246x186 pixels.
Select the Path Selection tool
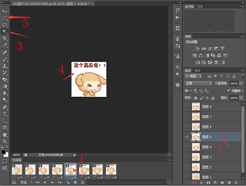pos(5,120)
